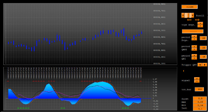Decrease period Avgs. using down arrow
Image resolution: width=208 pixels, height=112 pixels.
coord(194,39)
